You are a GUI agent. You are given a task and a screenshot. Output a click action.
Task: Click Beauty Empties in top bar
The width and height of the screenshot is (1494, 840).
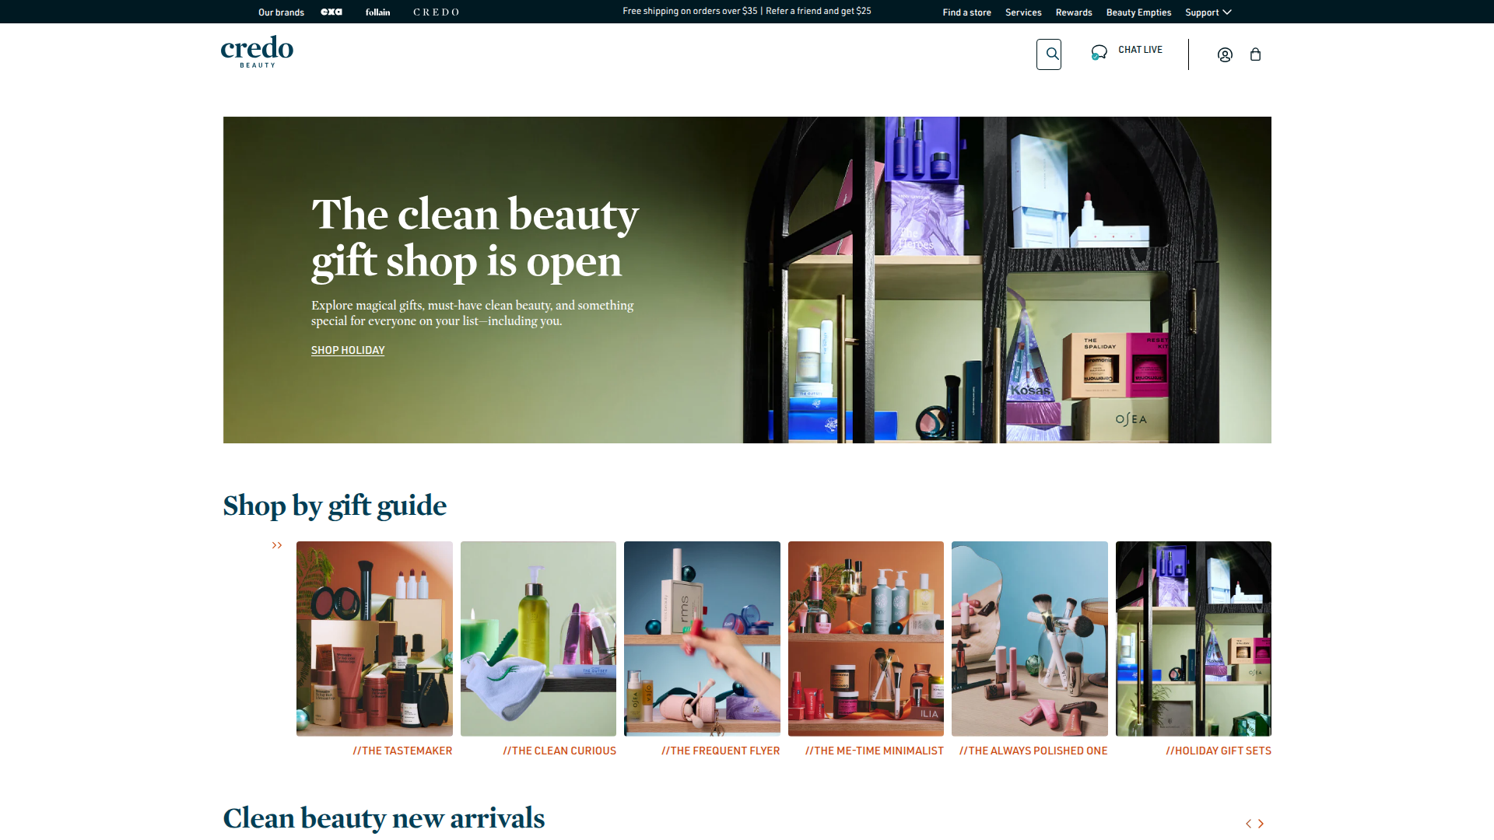pos(1138,12)
